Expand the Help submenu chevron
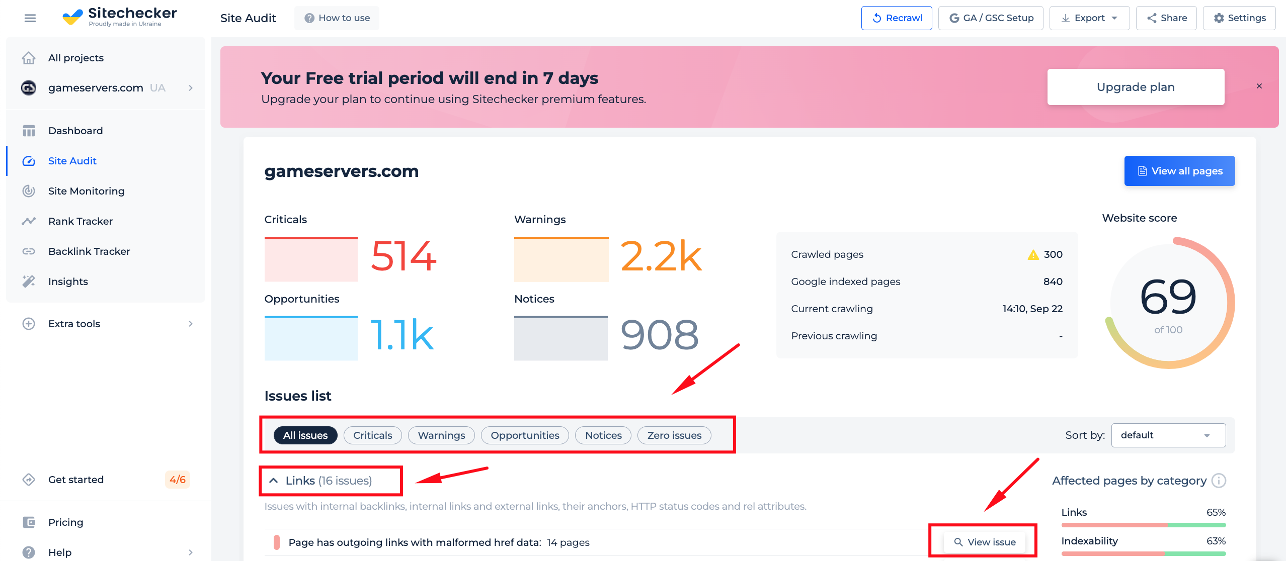Screen dimensions: 1286x561 tap(191, 552)
